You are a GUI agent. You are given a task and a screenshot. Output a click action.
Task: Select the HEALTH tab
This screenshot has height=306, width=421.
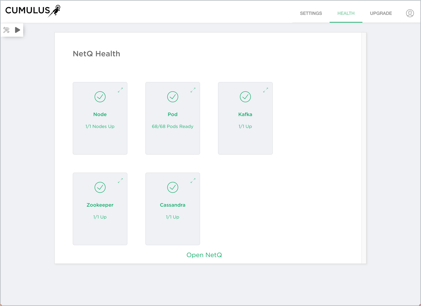pos(346,13)
